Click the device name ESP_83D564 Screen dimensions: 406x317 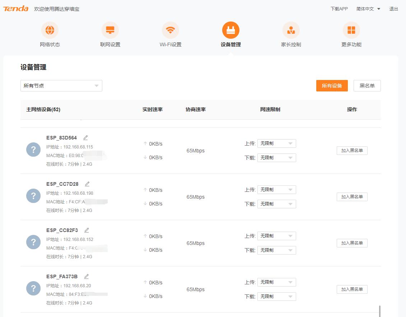click(x=62, y=138)
